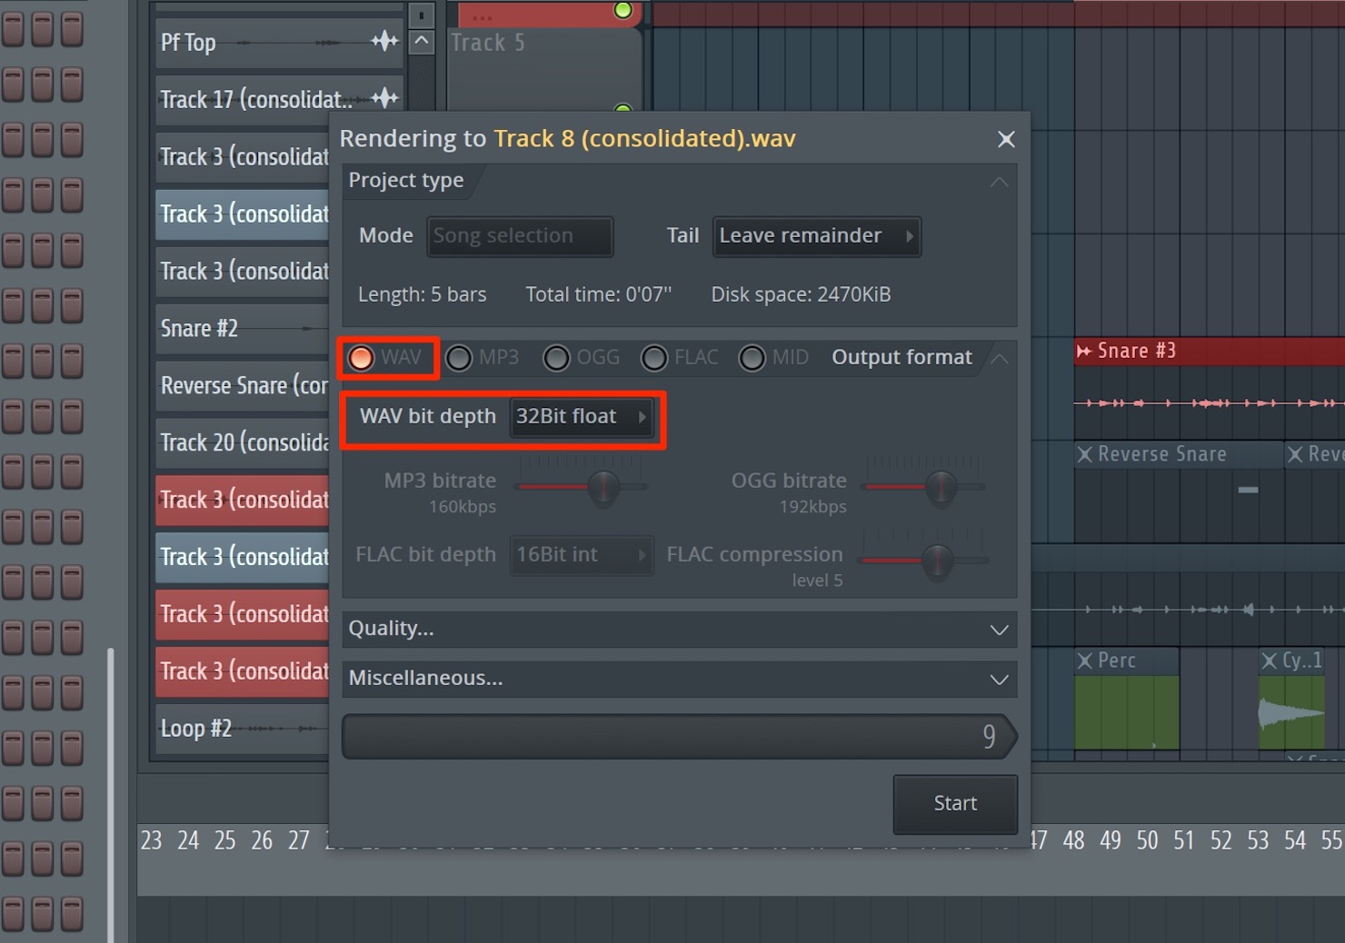Expand the Quality section
Screen dimensions: 1345x943
coord(680,629)
